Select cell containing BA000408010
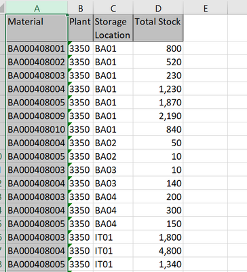247x272 pixels. [37, 129]
